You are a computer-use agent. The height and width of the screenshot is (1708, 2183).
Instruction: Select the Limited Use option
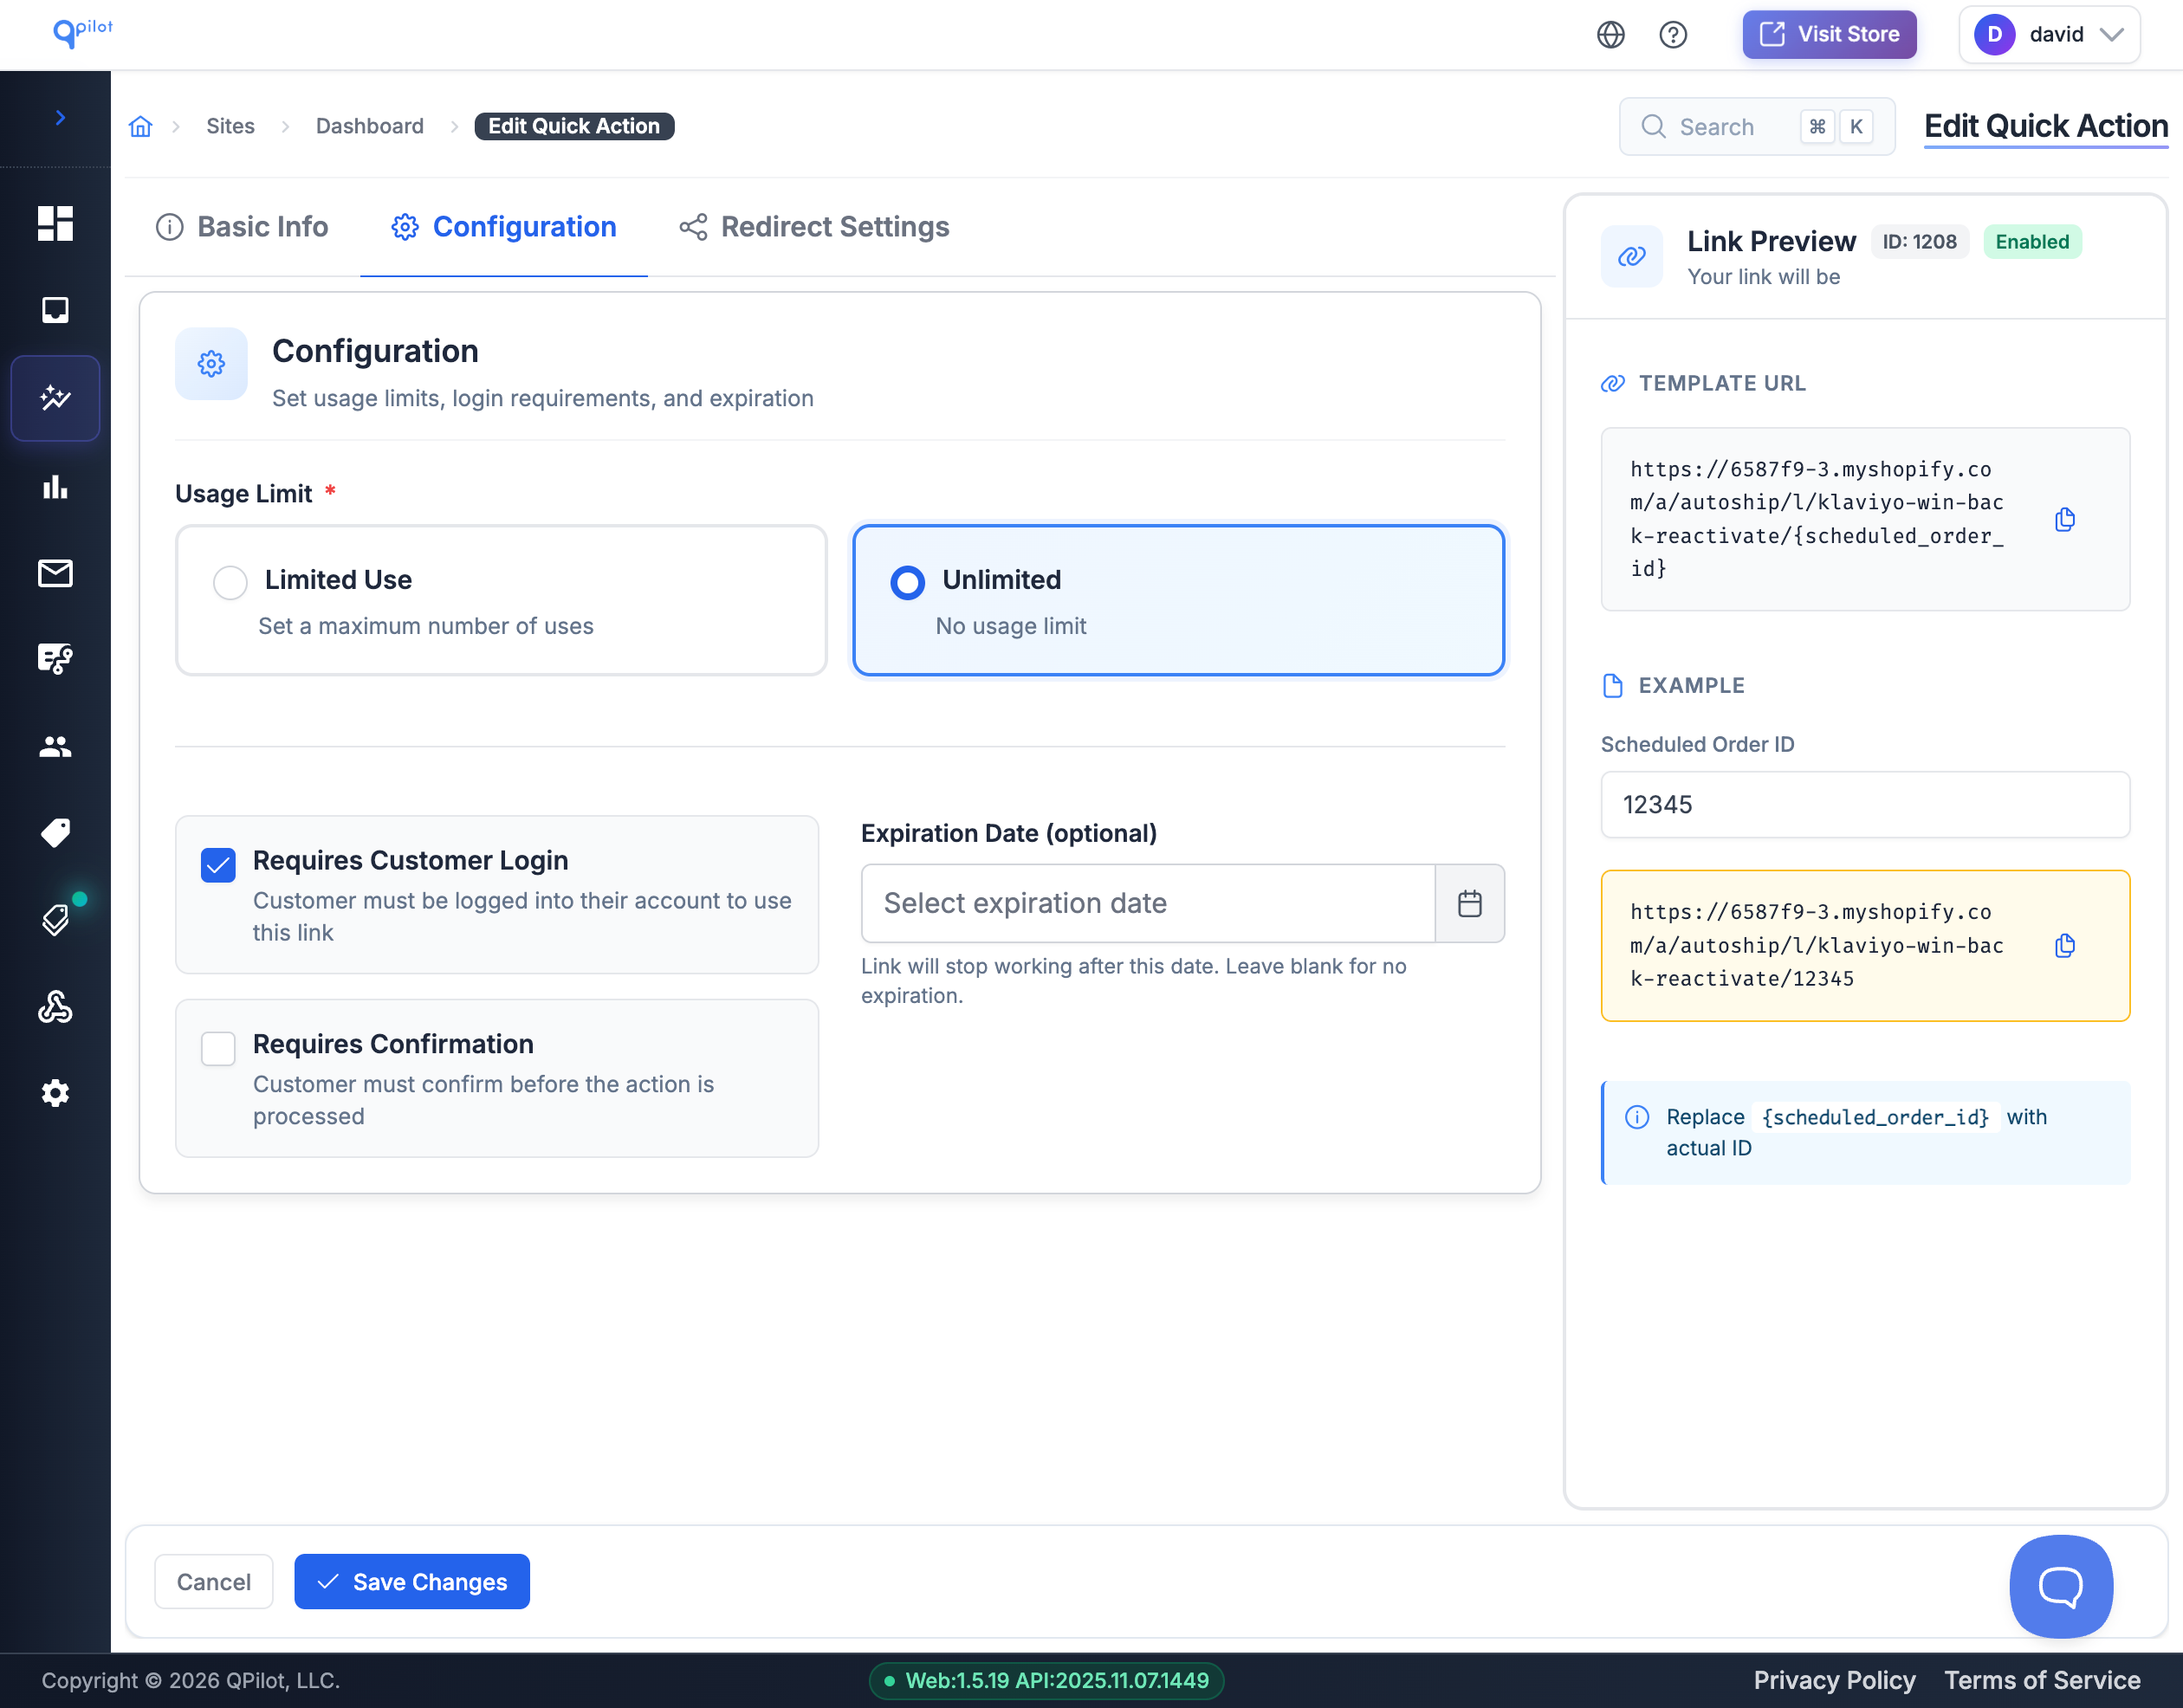pos(230,581)
